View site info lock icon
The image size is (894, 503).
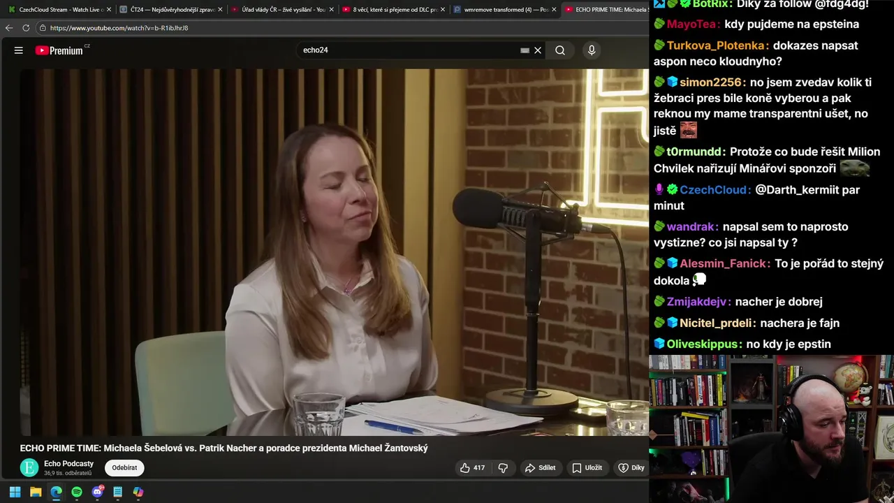tap(43, 28)
